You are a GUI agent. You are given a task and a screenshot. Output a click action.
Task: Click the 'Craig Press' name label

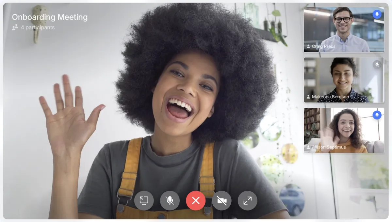pos(323,46)
